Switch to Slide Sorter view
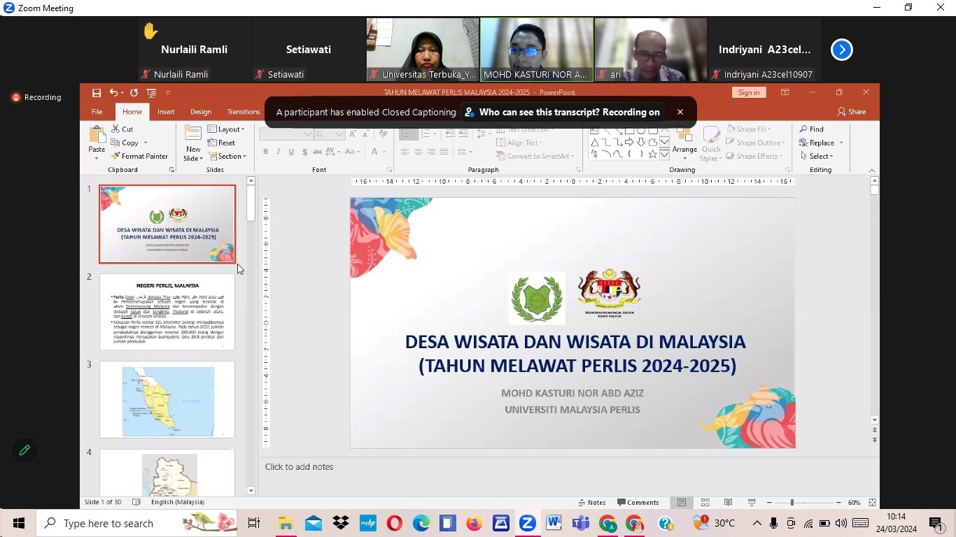This screenshot has height=537, width=956. click(x=705, y=502)
